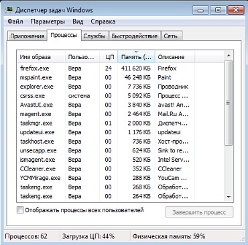Sort by ЦП column header
Image resolution: width=248 pixels, height=245 pixels.
[x=109, y=57]
